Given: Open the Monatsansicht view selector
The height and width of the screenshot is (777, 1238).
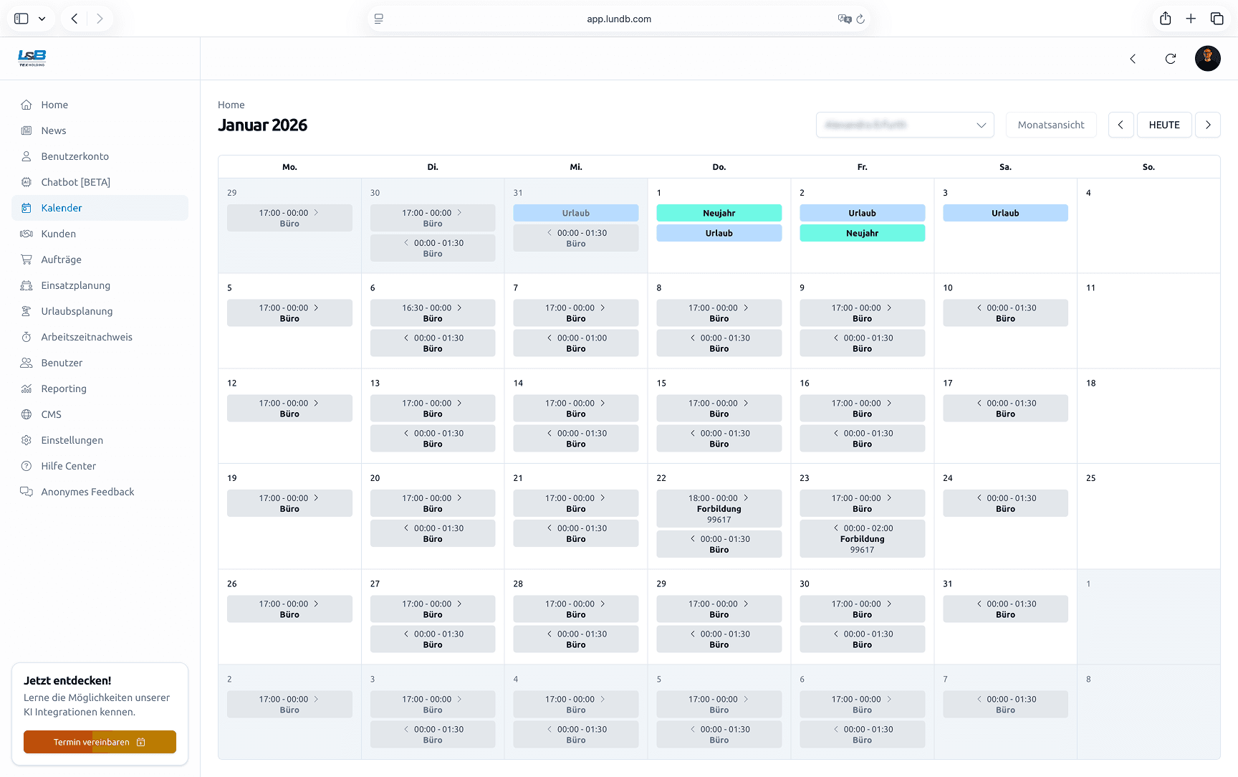Looking at the screenshot, I should pos(1051,125).
